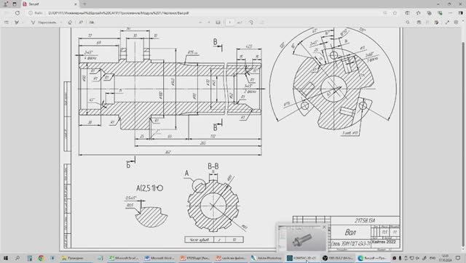Click the page number input field
This screenshot has width=466, height=263.
coord(229,23)
